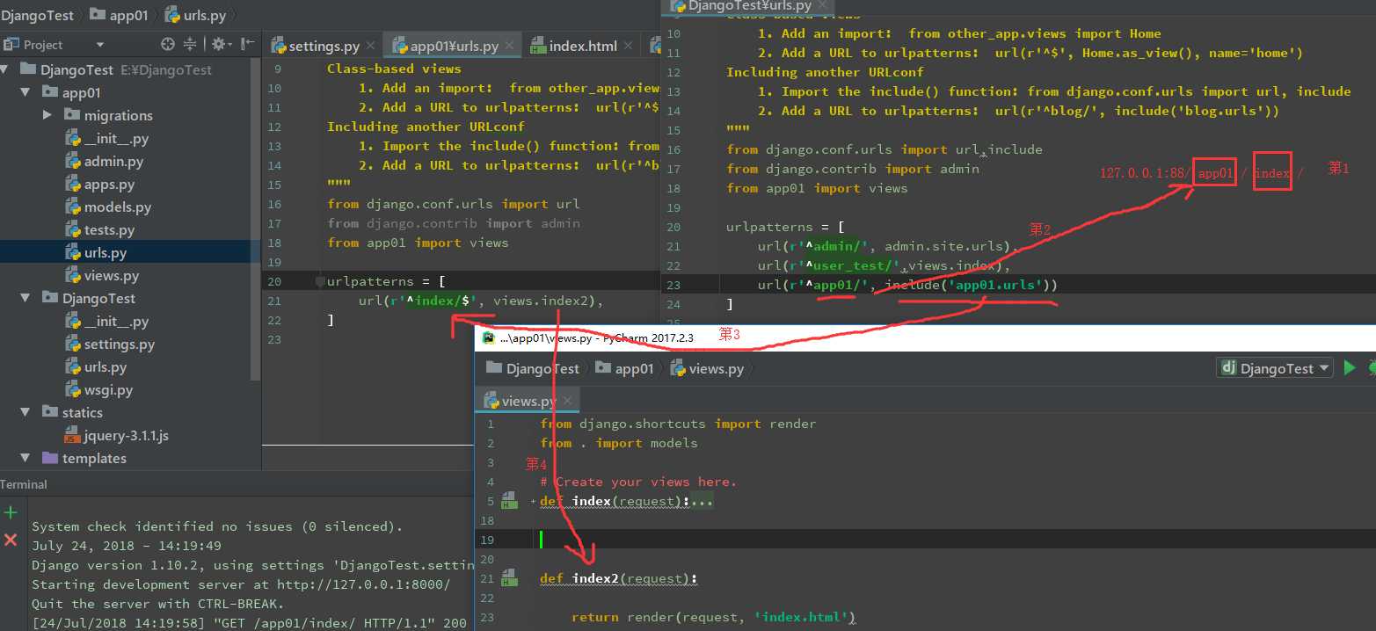
Task: Close the terminal session with red X
Action: pyautogui.click(x=11, y=539)
